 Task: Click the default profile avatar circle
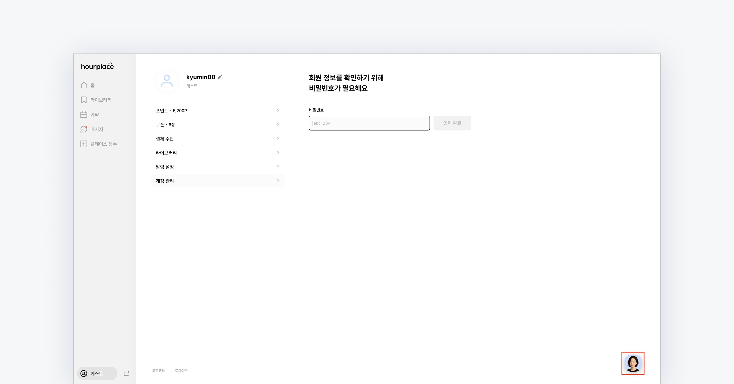(x=167, y=81)
